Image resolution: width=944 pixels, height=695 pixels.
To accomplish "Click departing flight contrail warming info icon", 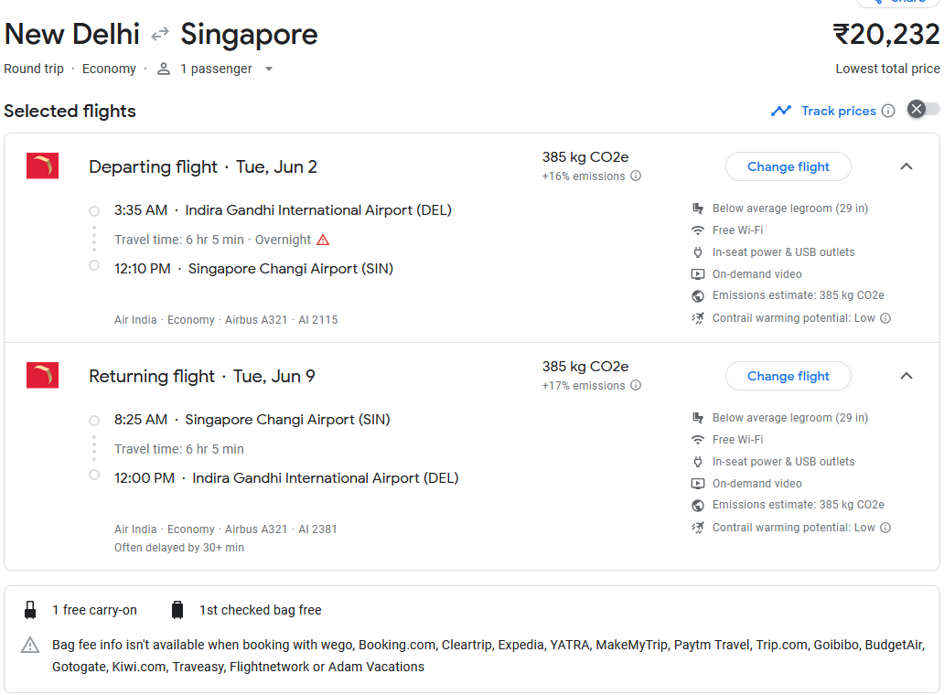I will tap(885, 318).
